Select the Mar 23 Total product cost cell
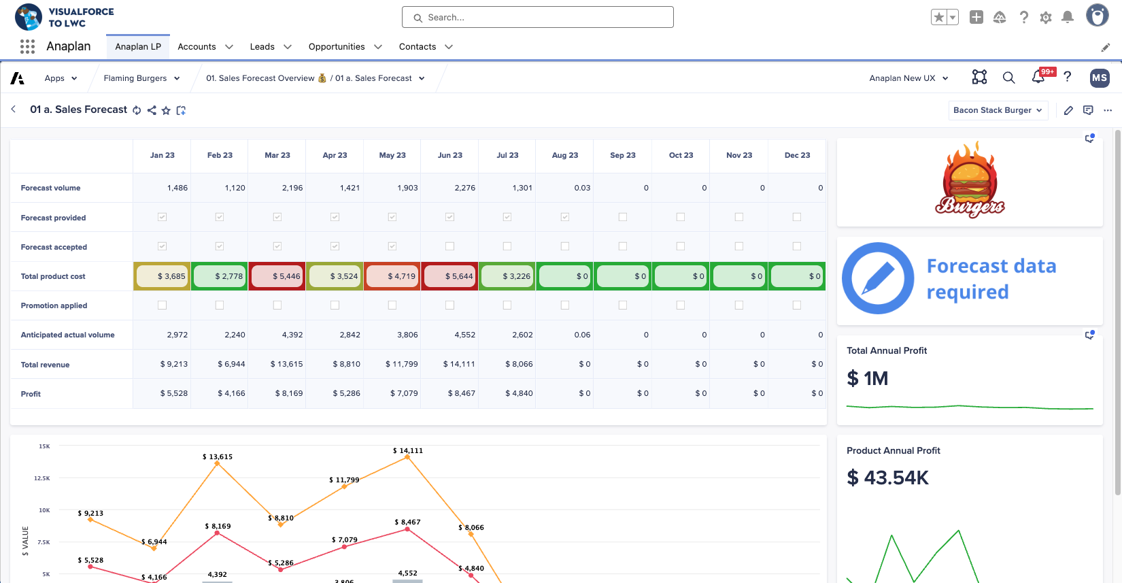The height and width of the screenshot is (583, 1122). (277, 276)
